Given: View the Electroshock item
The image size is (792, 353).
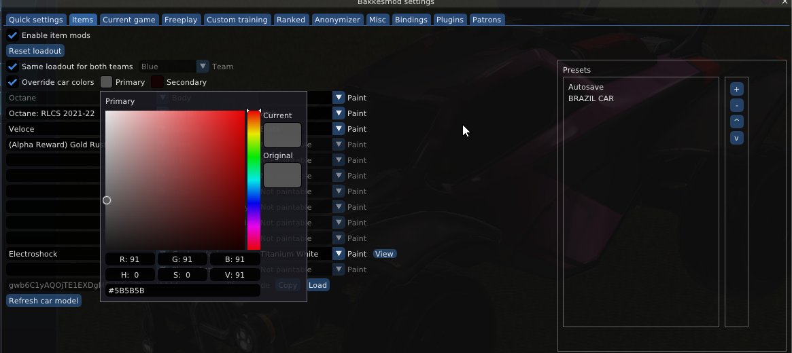Looking at the screenshot, I should 384,254.
